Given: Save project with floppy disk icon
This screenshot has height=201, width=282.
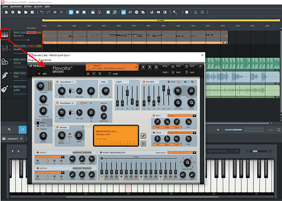Looking at the screenshot, I should click(32, 12).
